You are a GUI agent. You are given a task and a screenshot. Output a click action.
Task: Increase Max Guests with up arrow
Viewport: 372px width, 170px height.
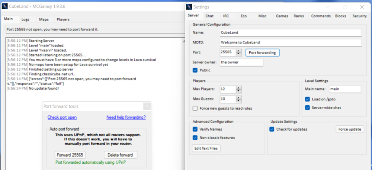pos(239,97)
